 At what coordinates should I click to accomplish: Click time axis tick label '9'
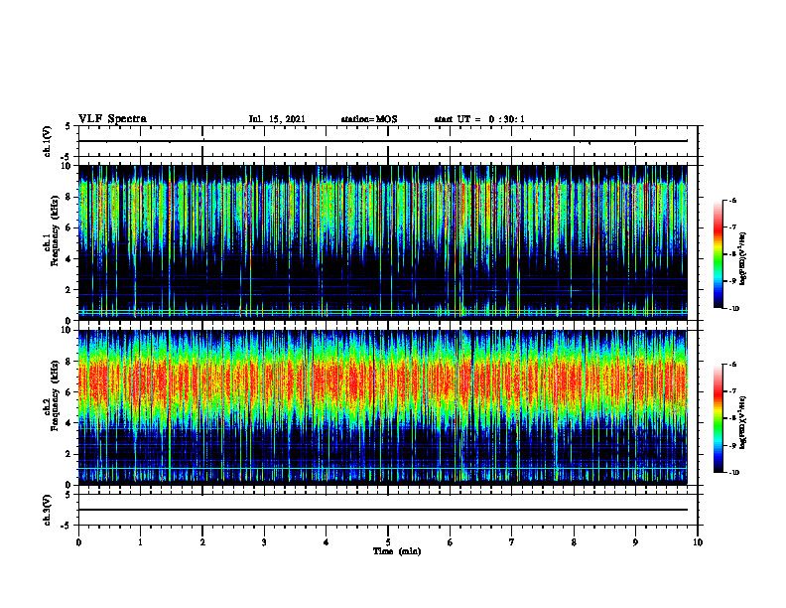635,542
